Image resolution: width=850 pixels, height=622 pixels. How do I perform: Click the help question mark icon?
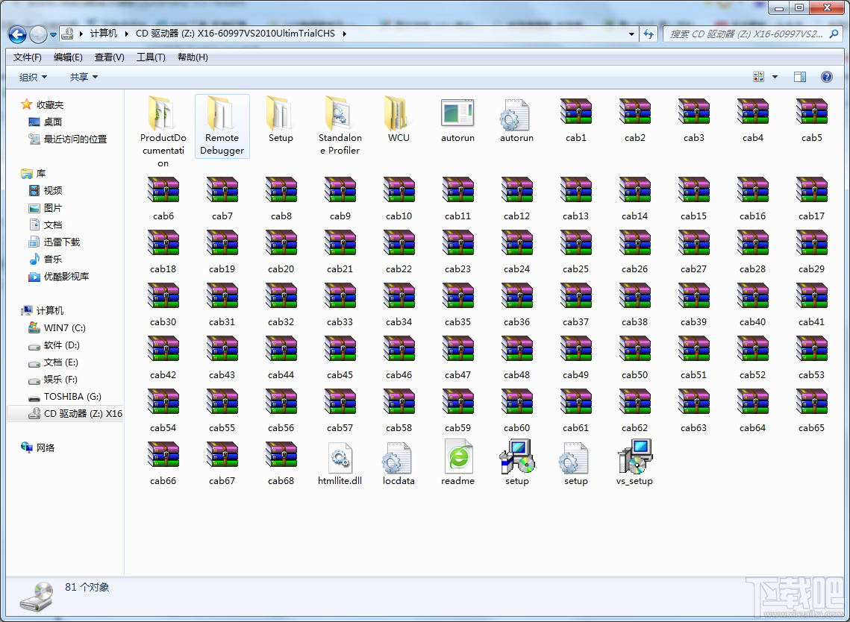click(x=826, y=77)
